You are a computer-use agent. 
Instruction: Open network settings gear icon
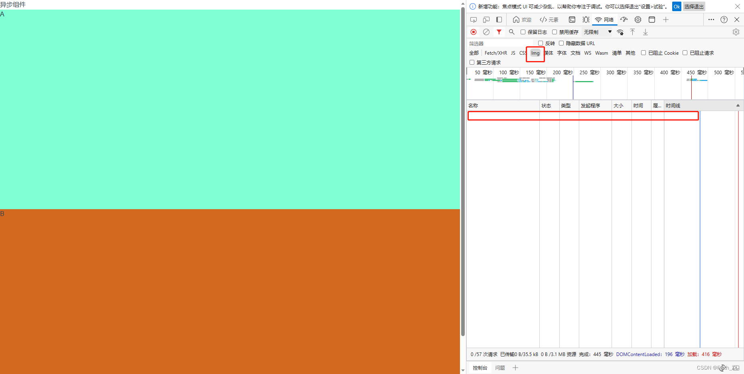tap(736, 32)
